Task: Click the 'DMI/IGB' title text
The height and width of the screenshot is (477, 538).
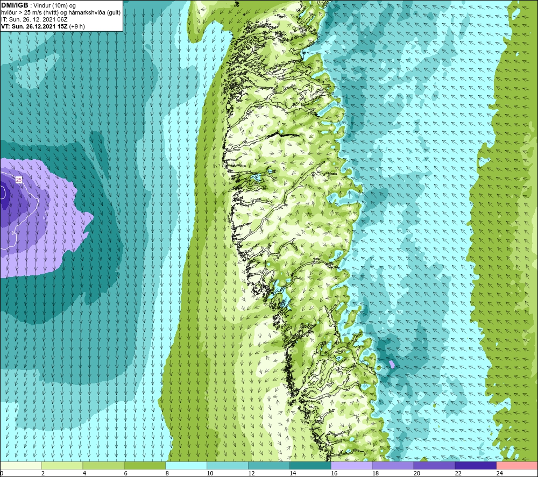Action: coord(15,5)
